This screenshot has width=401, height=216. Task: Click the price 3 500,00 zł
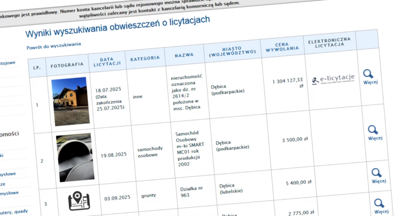tap(295, 140)
